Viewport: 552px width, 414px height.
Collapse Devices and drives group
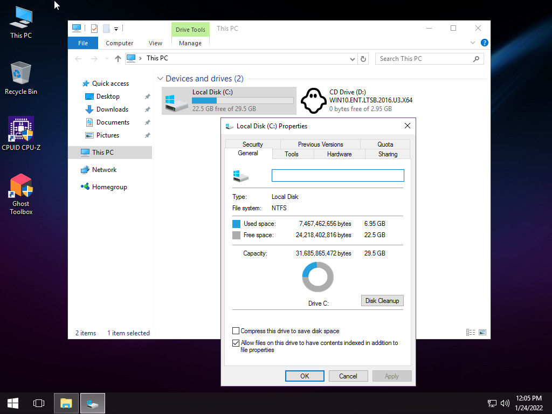tap(160, 79)
